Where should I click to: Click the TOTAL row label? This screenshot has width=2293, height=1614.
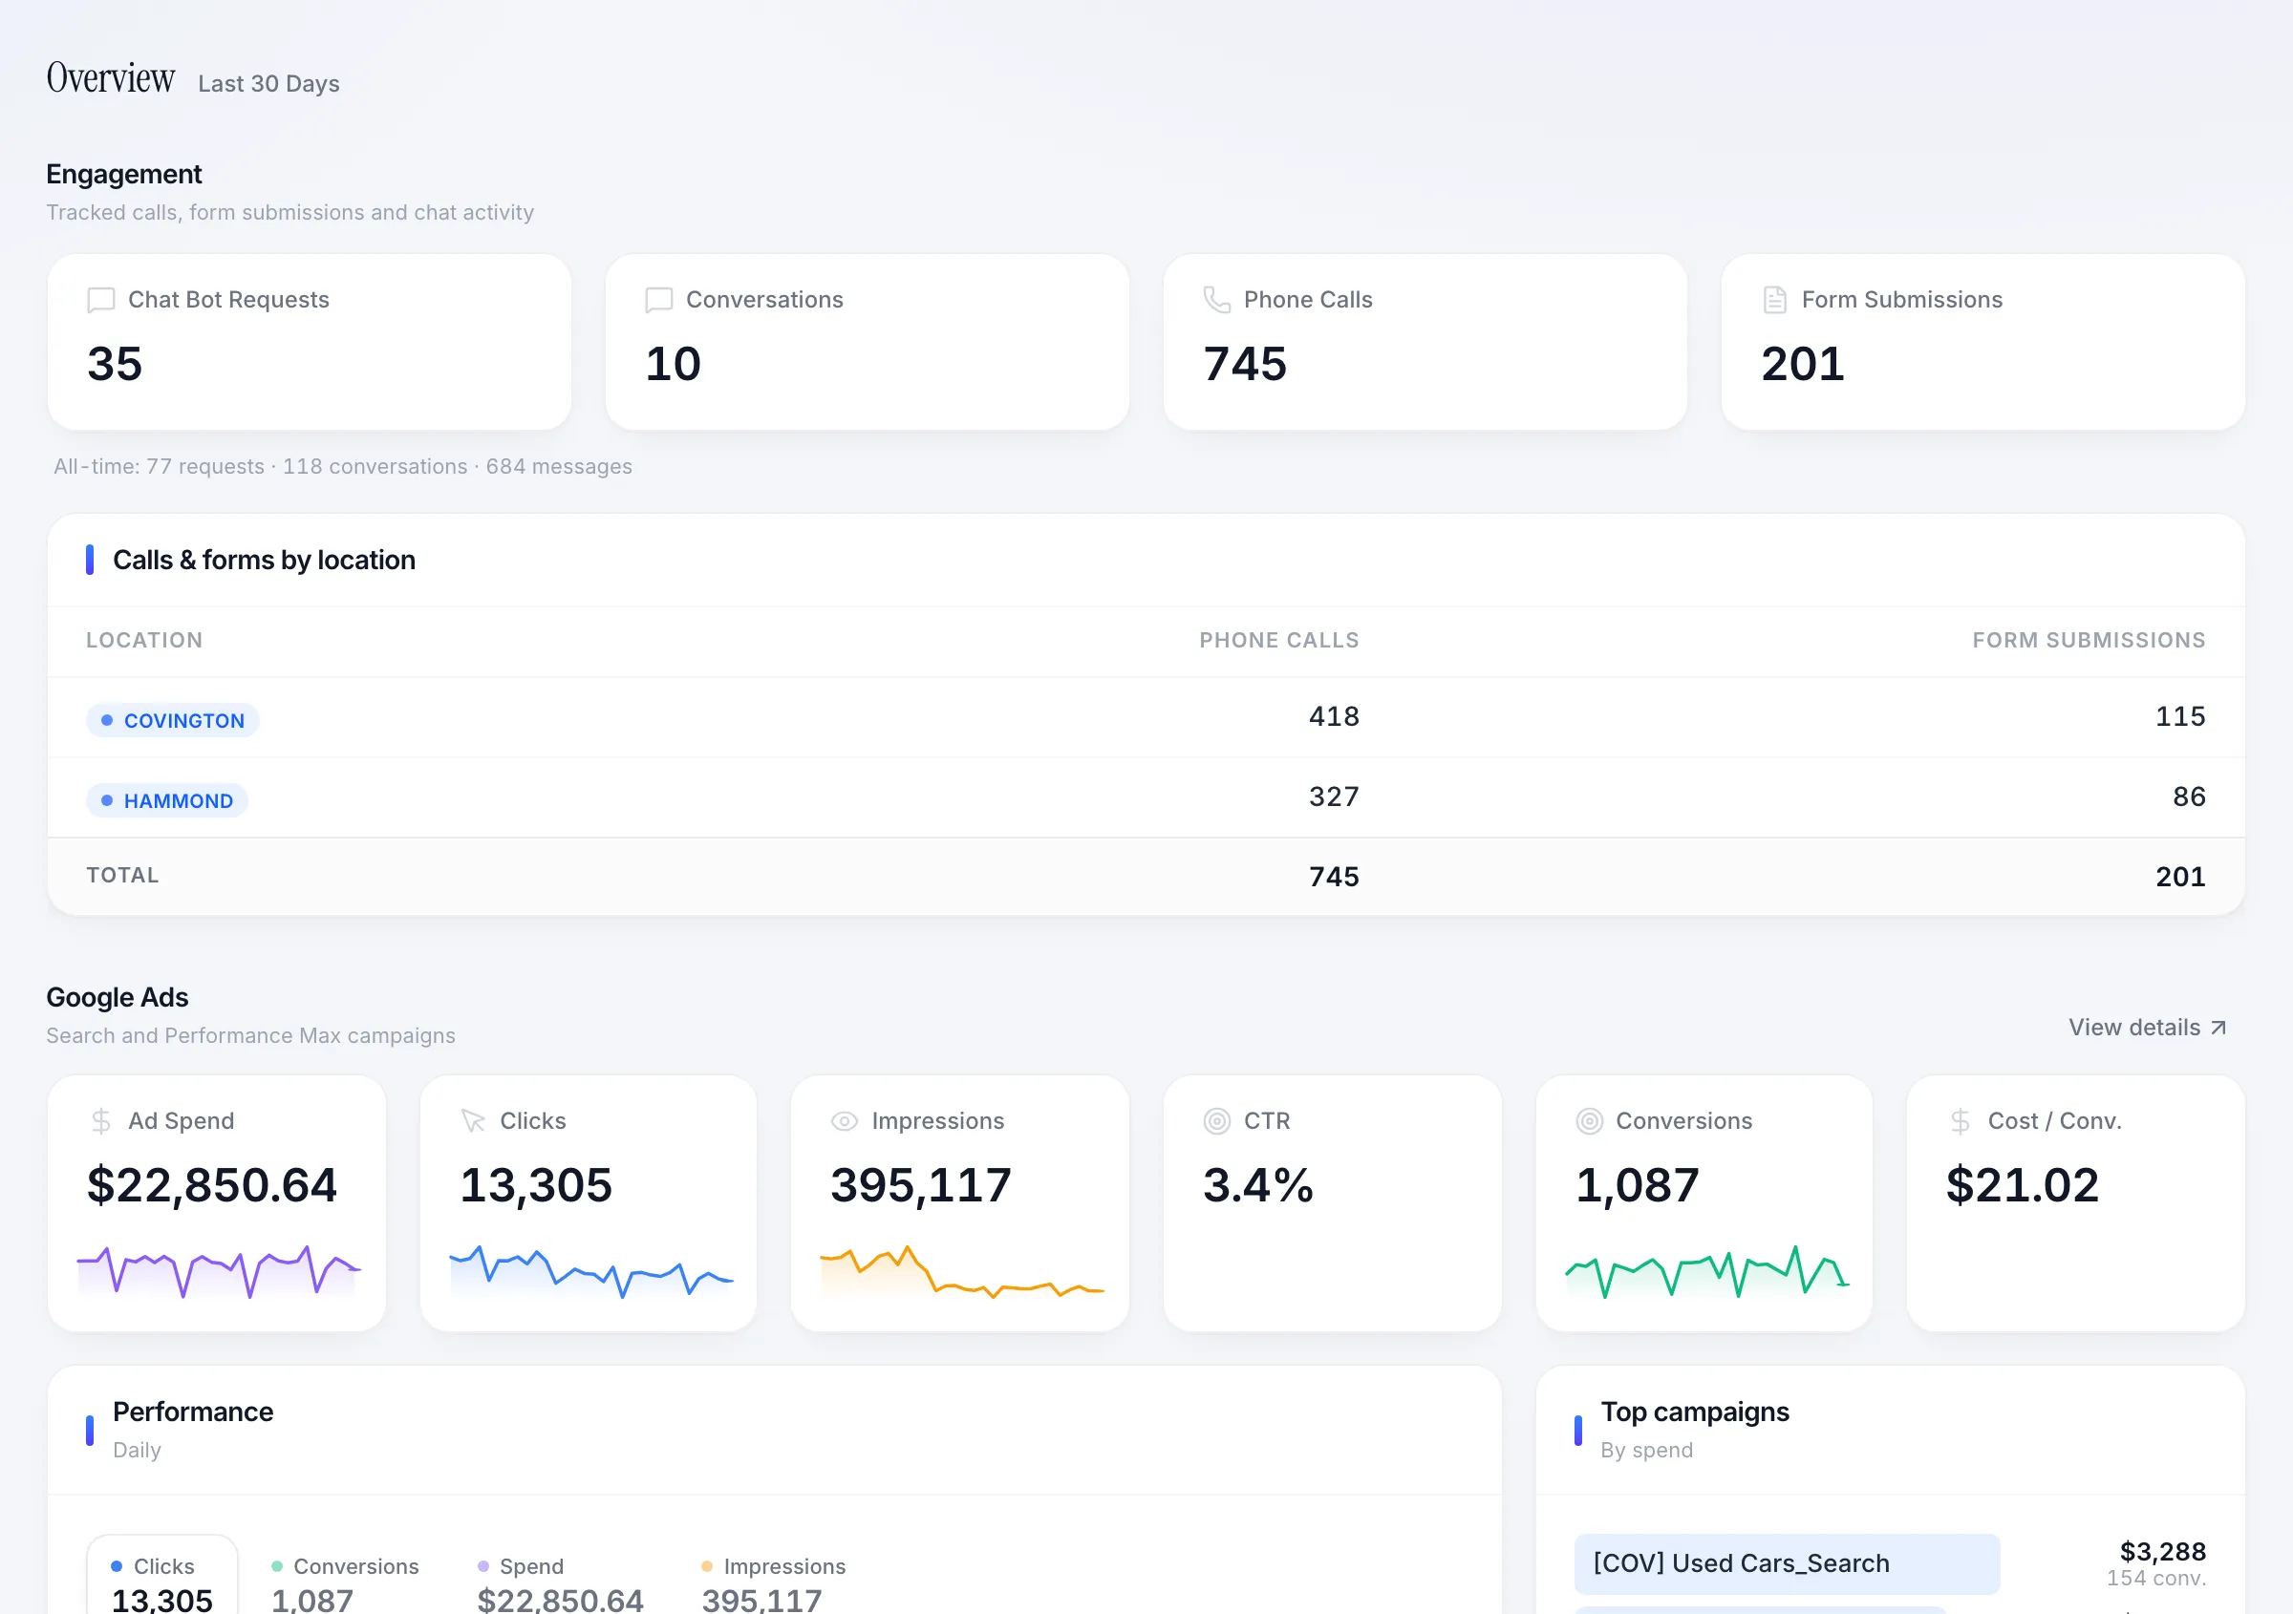point(122,876)
